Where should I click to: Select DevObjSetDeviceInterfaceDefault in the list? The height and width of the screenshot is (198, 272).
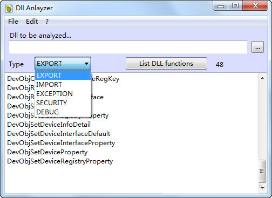[x=59, y=134]
